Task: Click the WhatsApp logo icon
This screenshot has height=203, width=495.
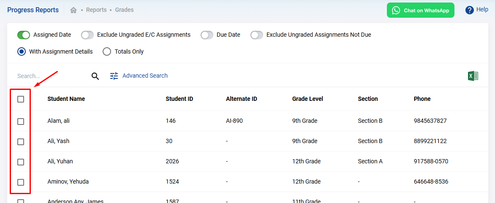Action: (396, 11)
